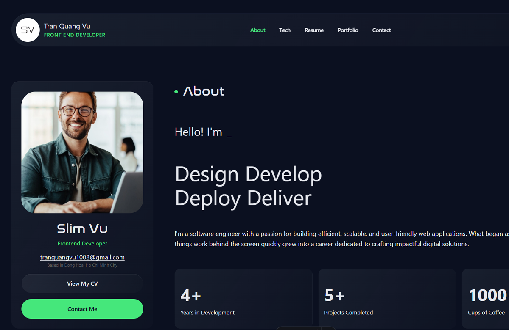Click the Tran Quang Vu site title
509x330 pixels.
click(x=67, y=26)
